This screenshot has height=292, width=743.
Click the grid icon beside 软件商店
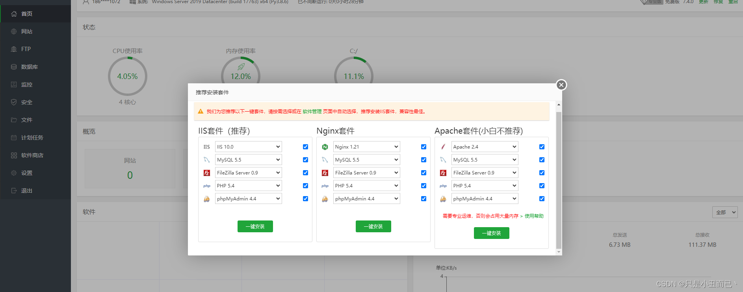[x=14, y=155]
